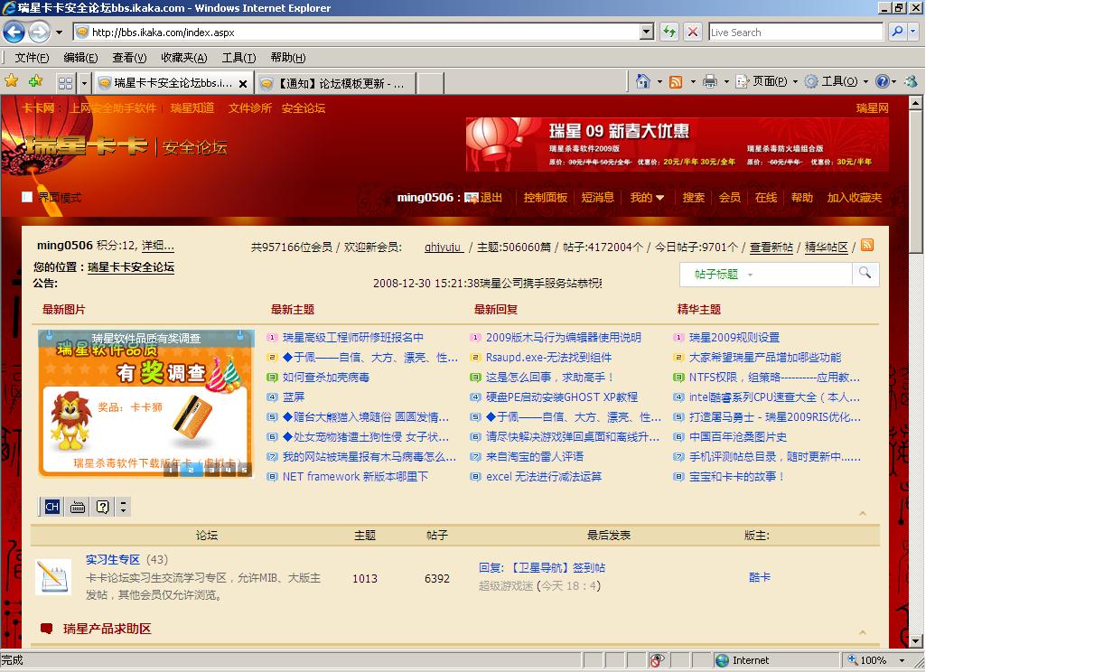Screen dimensions: 1094x672
Task: Click the language bar help icon
Action: pyautogui.click(x=103, y=507)
